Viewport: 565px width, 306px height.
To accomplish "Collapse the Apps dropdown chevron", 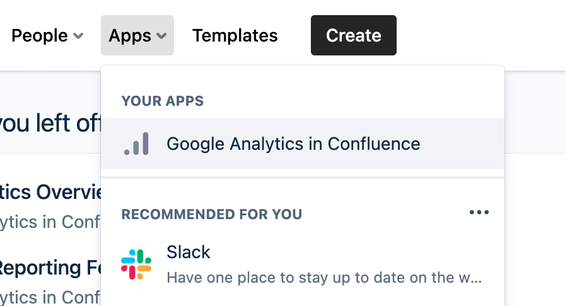I will click(x=162, y=36).
